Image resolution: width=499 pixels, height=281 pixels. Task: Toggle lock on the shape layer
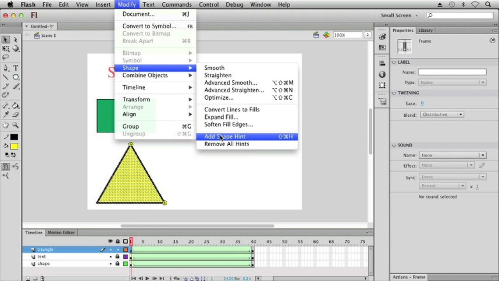[x=117, y=263]
